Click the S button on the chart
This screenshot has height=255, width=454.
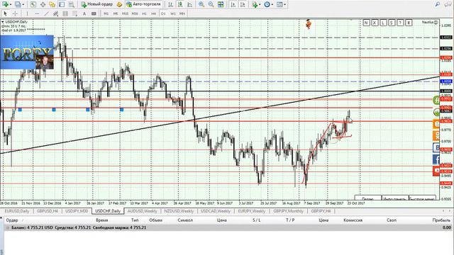click(392, 23)
